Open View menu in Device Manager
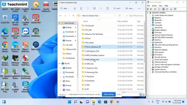187x105 pixels. (160, 6)
